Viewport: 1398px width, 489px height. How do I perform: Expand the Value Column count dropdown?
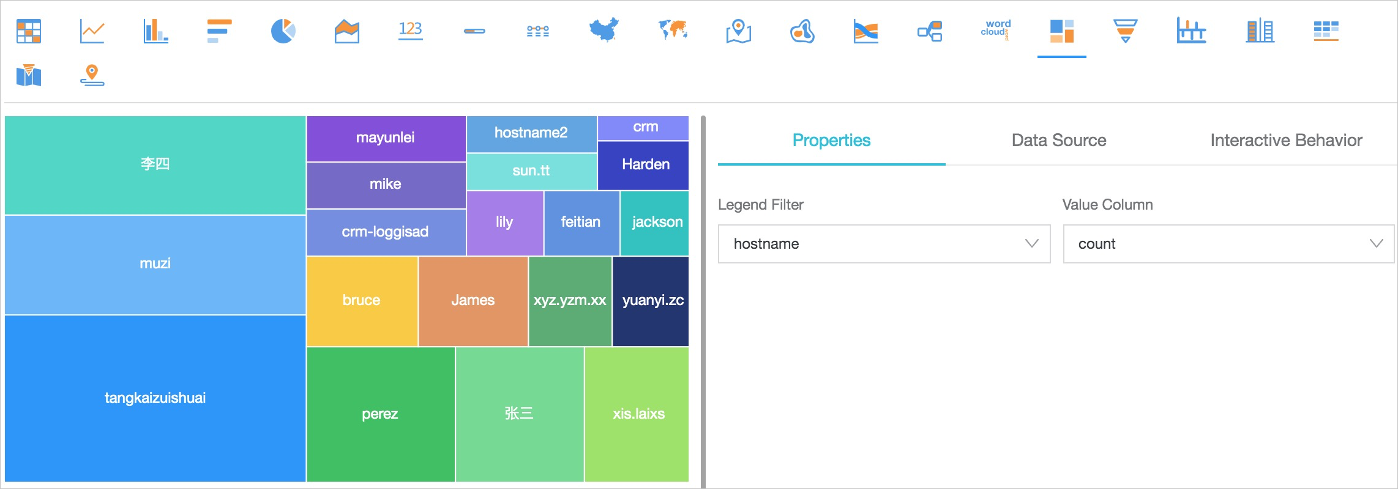(1228, 244)
